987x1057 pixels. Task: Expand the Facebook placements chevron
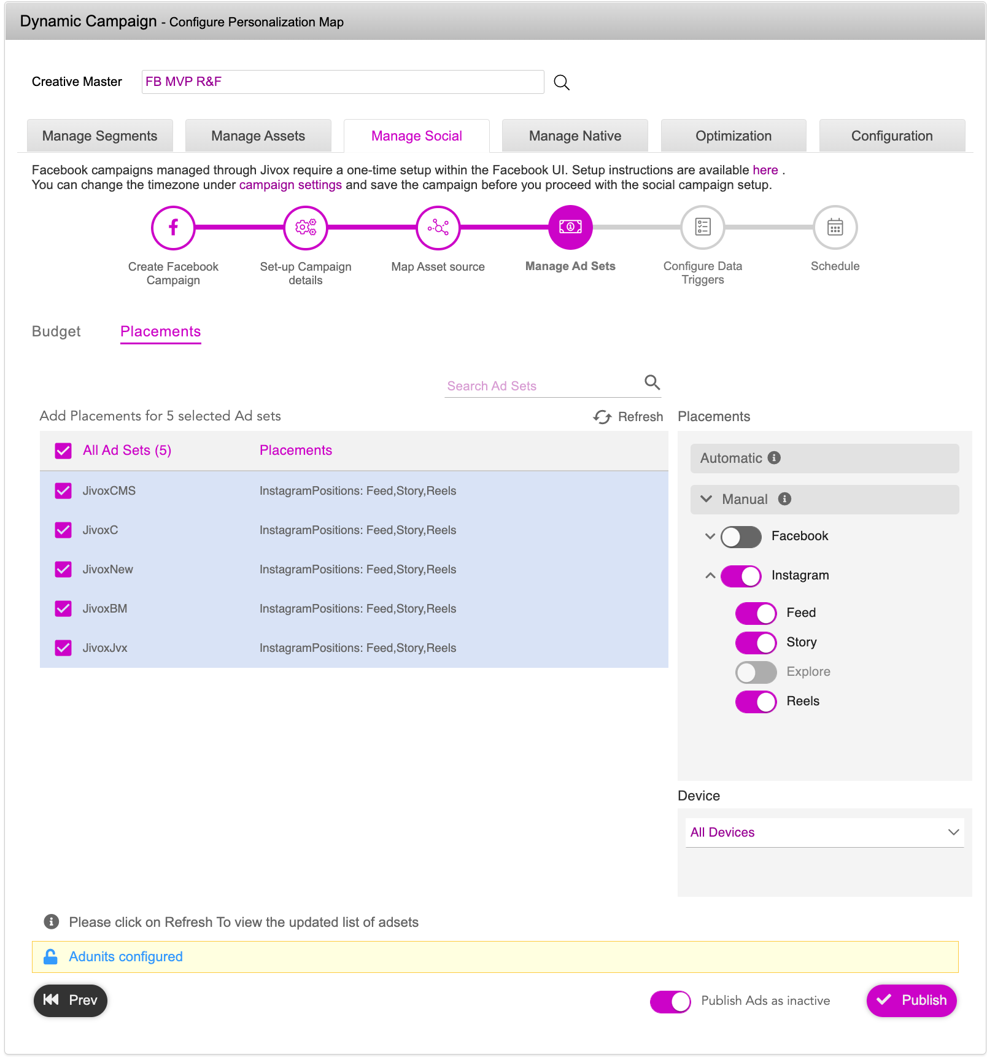[710, 536]
